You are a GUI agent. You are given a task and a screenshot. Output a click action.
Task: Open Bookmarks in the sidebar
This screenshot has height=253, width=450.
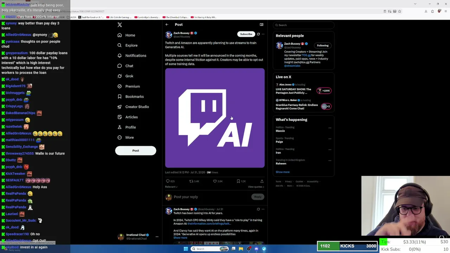click(130, 96)
